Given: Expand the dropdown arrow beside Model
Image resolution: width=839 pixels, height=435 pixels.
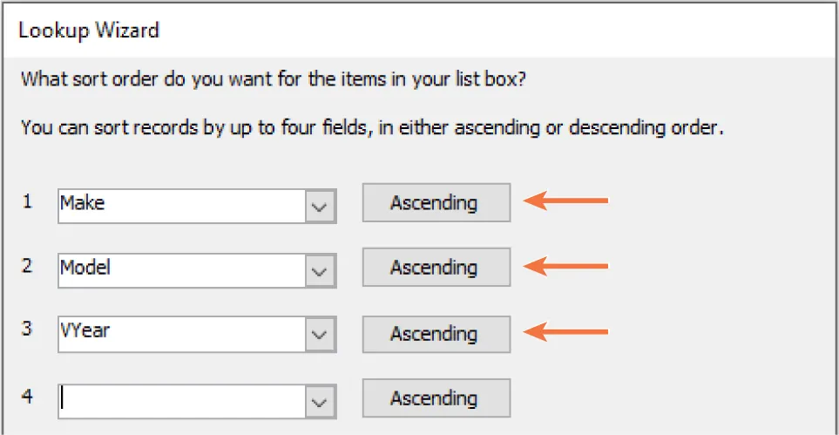Looking at the screenshot, I should coord(320,271).
